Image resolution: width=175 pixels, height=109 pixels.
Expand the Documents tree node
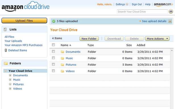[x=10, y=75]
